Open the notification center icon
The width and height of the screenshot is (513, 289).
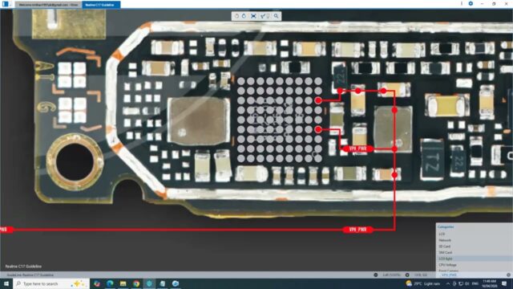click(x=504, y=283)
